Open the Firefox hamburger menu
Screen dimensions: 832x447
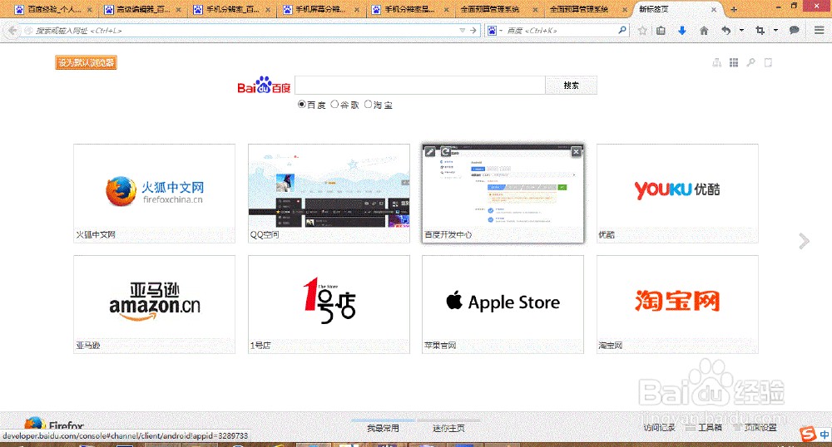point(820,31)
